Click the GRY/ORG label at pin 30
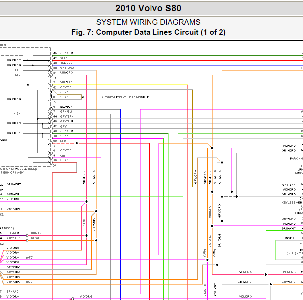Screen dimensions: 303x300 pos(67,68)
